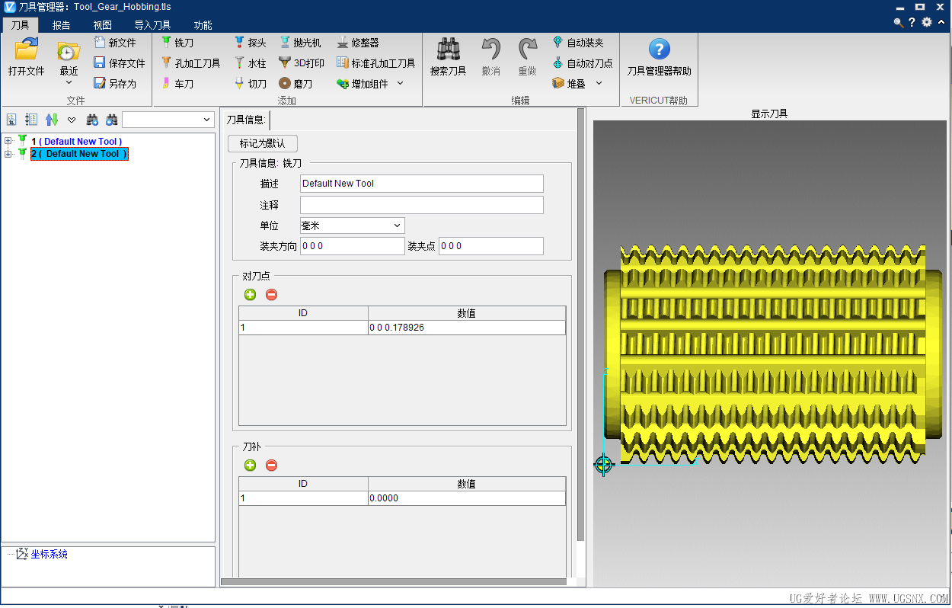Remove a 刀补 entry with red minus

pos(271,466)
